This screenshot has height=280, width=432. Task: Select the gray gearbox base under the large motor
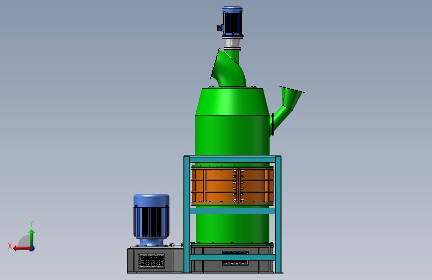155,260
